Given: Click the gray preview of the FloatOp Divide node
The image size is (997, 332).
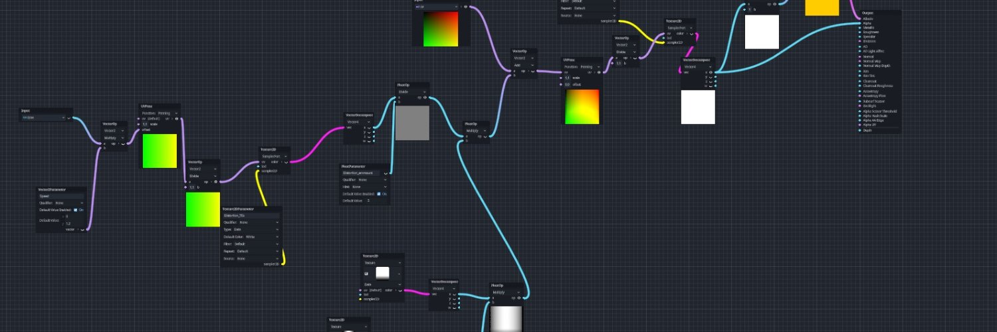Looking at the screenshot, I should pos(413,123).
